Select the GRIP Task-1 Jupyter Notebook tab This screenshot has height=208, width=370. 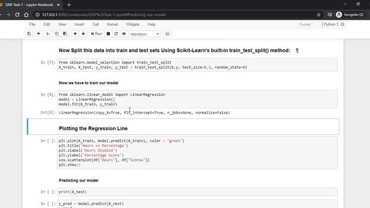tap(29, 5)
